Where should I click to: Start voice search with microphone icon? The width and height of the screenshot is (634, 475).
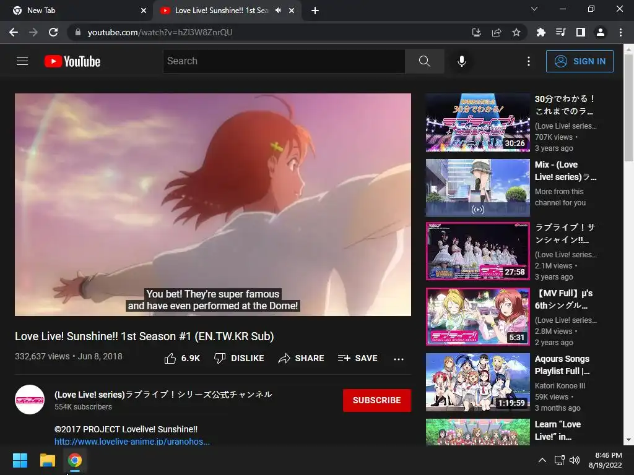pyautogui.click(x=462, y=61)
